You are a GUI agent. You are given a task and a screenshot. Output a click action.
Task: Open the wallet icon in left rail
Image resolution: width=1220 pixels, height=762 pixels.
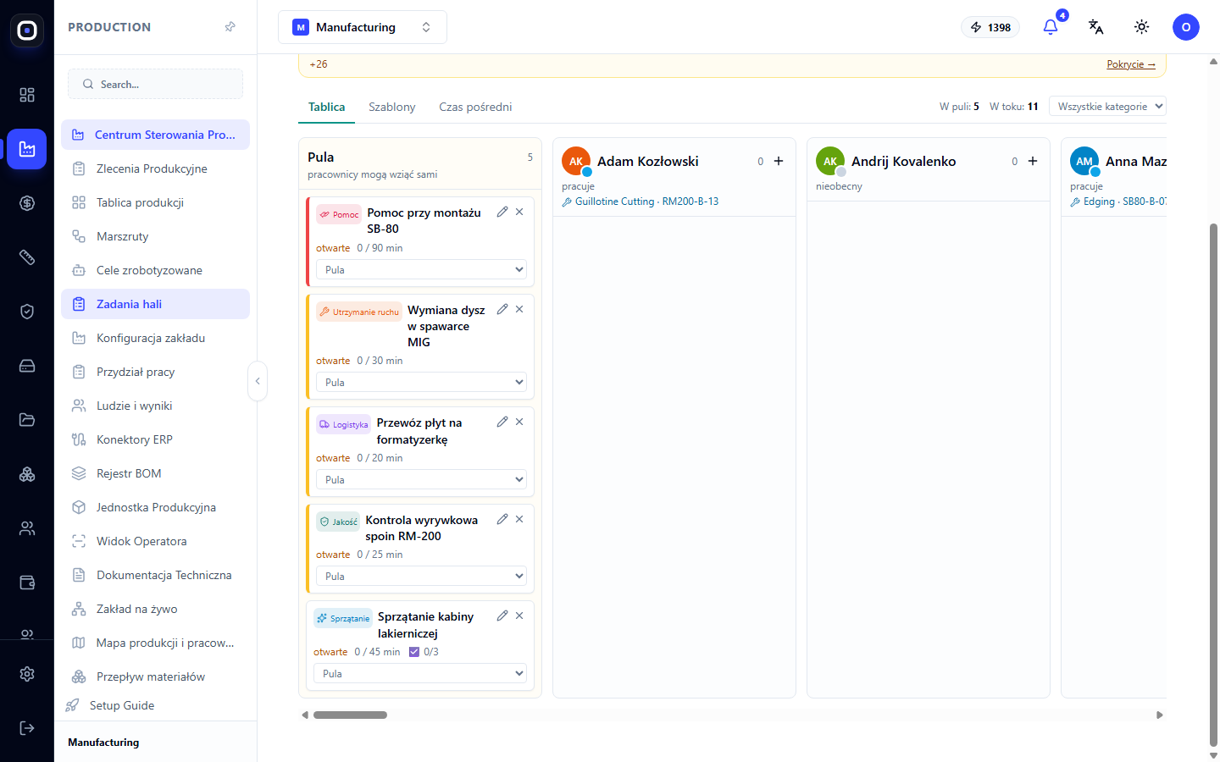coord(27,583)
